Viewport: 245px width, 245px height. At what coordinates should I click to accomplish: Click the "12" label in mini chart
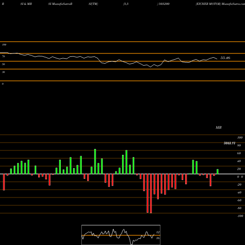[158, 232]
